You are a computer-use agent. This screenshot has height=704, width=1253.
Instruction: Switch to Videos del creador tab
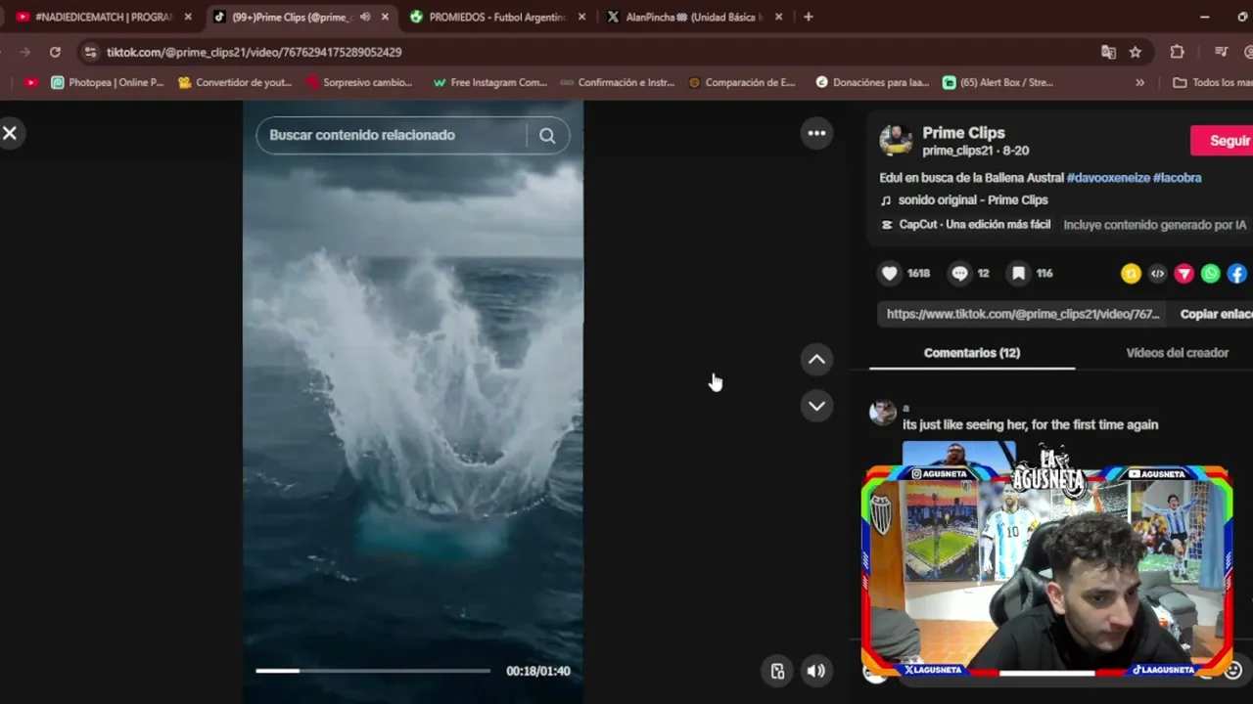tap(1177, 353)
